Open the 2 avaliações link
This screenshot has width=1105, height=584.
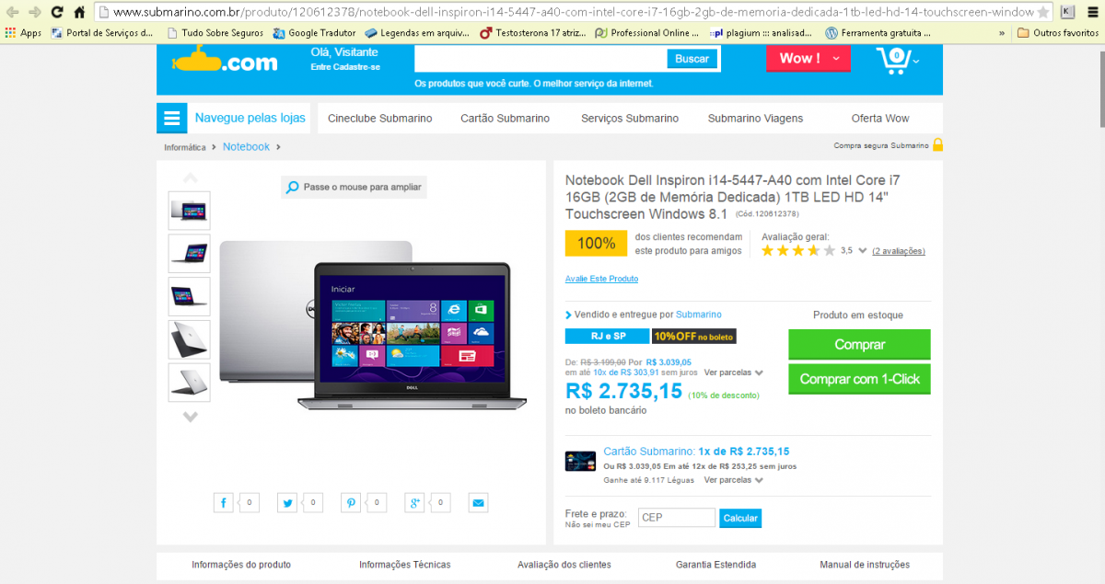point(899,251)
